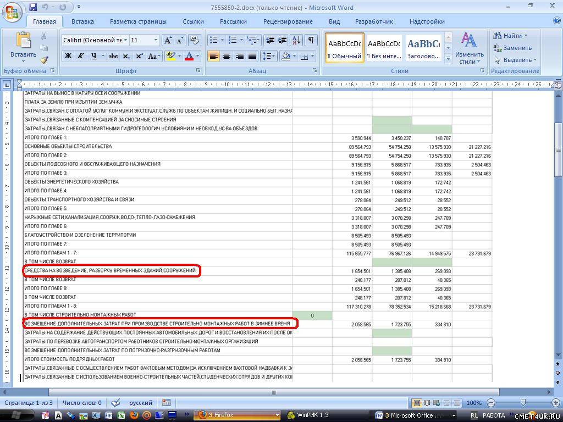Open the Calibri font name dropdown
This screenshot has height=422, width=563.
coord(125,40)
